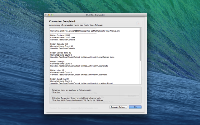Click 'A Detailed Conversion Report is available' label
Screen dimensions: 200x125
point(77,98)
